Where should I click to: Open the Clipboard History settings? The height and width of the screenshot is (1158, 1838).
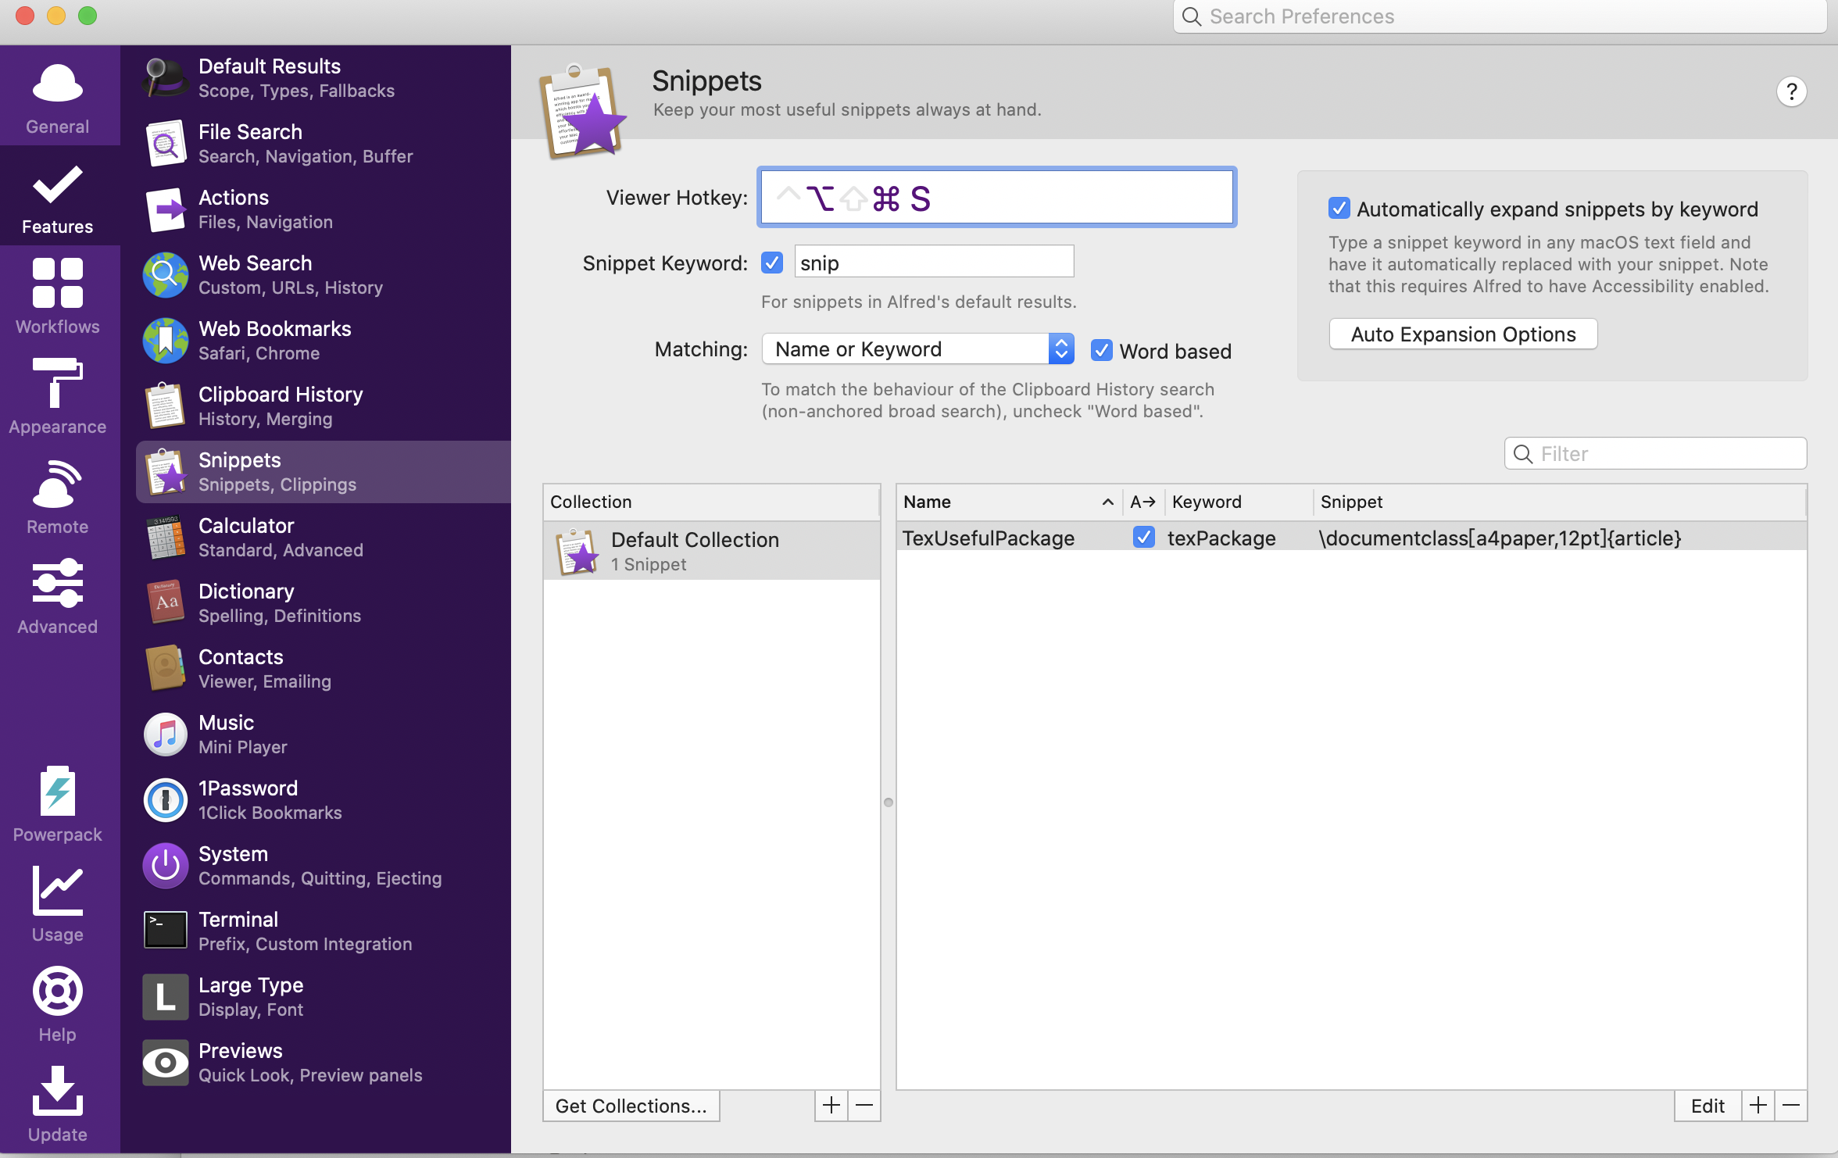pos(279,404)
